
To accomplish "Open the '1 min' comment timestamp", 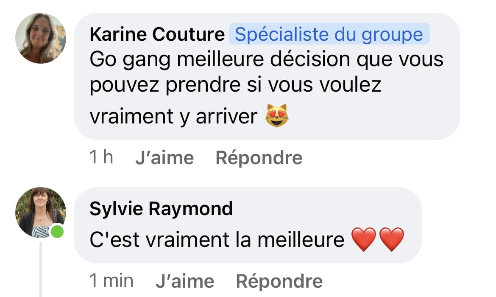I will (111, 281).
